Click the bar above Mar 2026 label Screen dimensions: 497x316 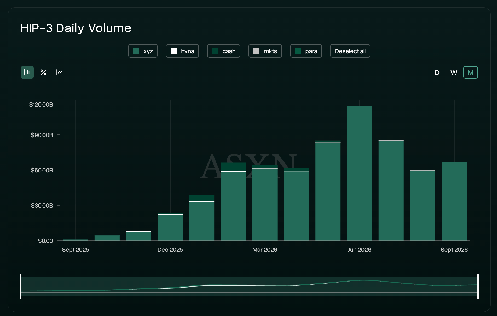click(x=265, y=203)
